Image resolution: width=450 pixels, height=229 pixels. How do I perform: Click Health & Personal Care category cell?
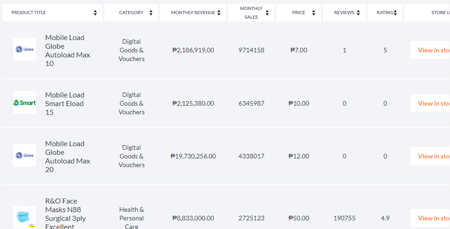coord(131,218)
